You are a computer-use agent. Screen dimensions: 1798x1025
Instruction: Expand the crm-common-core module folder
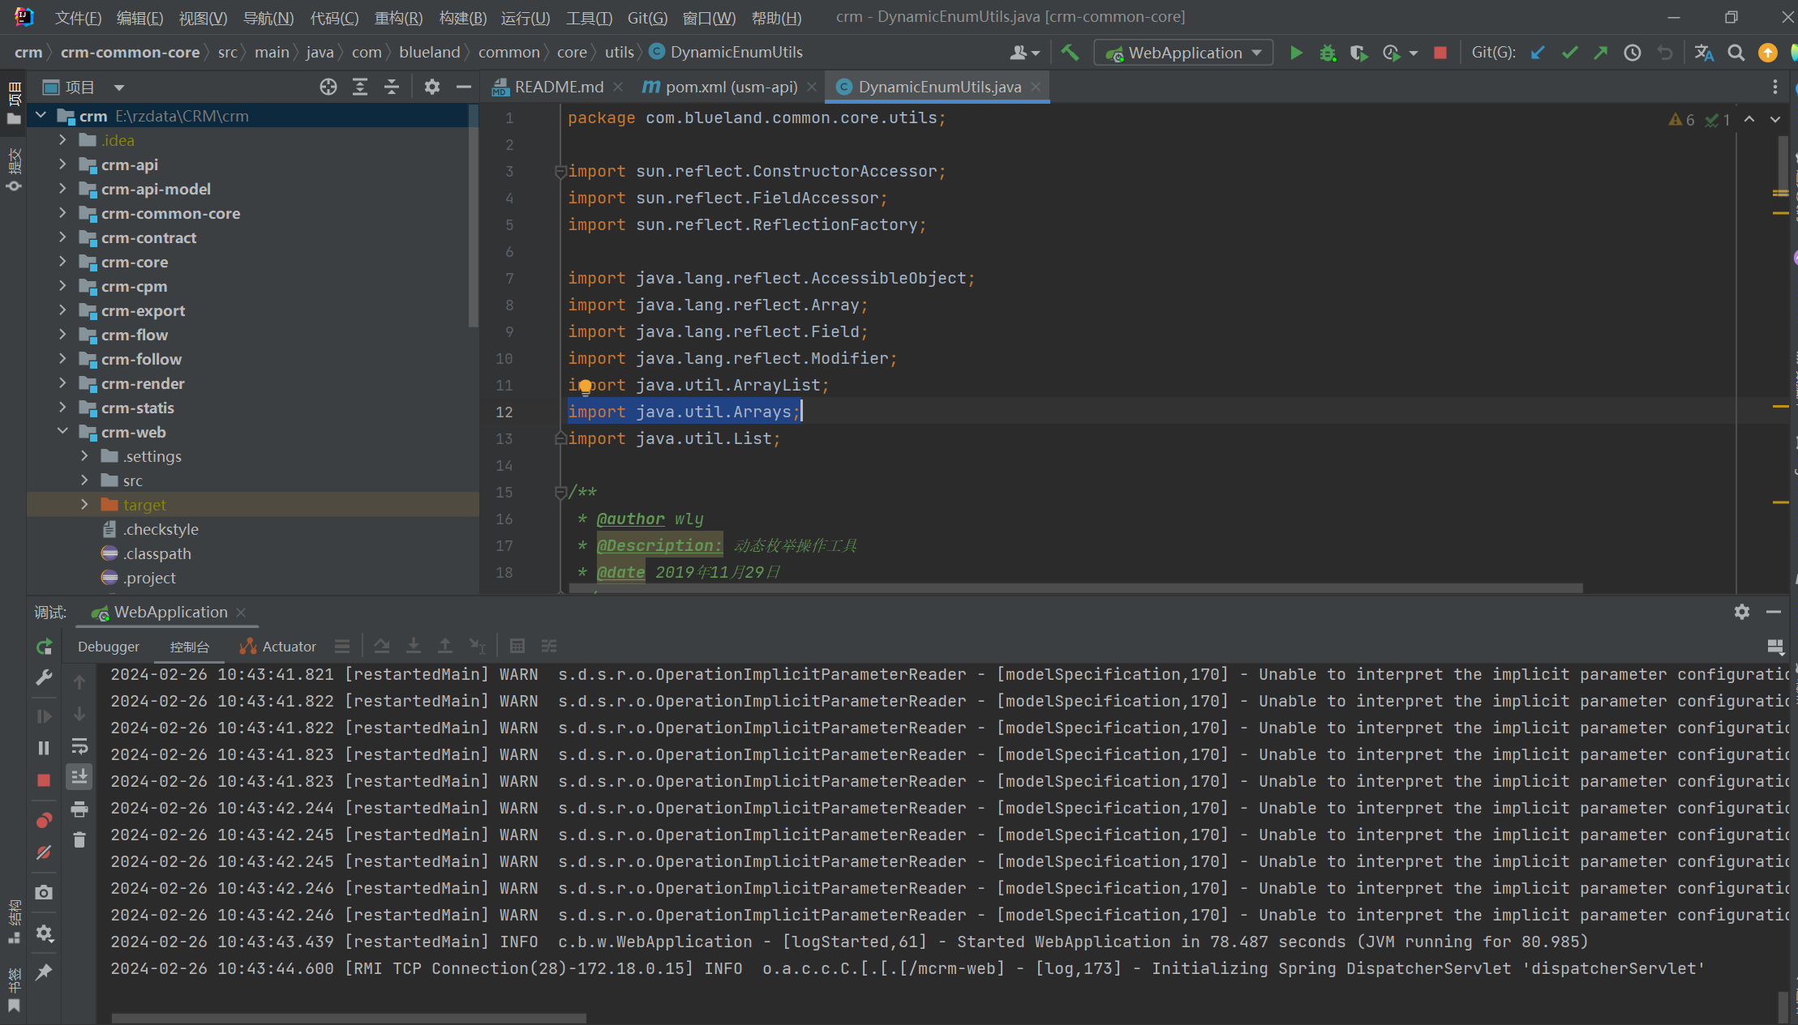62,213
